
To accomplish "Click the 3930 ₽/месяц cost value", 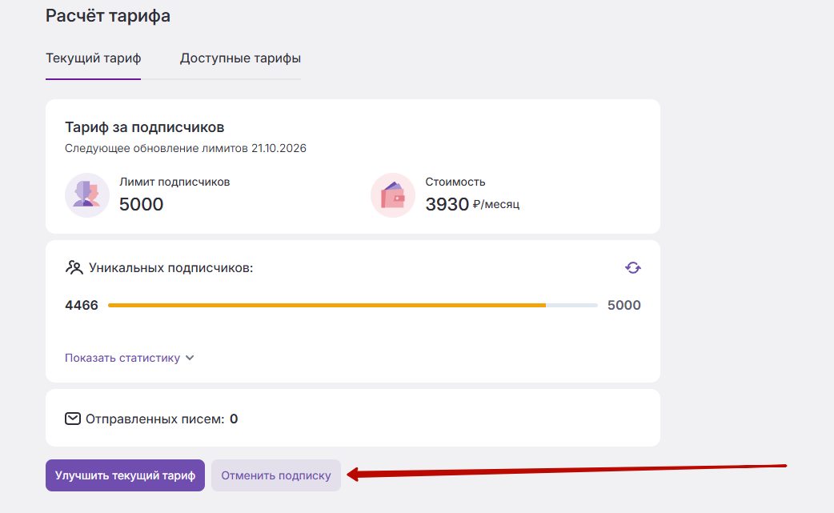I will (472, 204).
